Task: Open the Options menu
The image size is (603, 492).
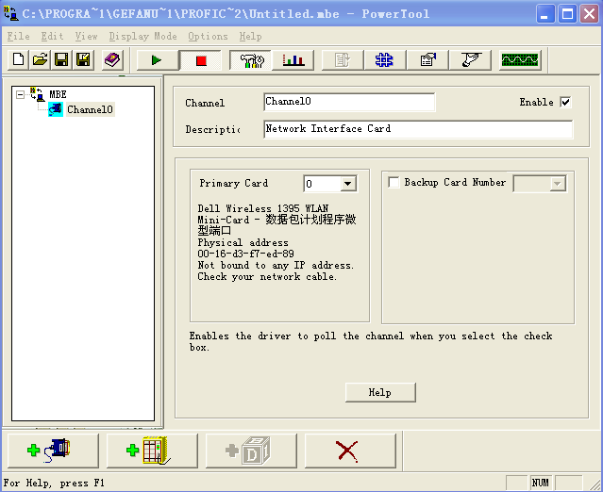Action: point(208,37)
